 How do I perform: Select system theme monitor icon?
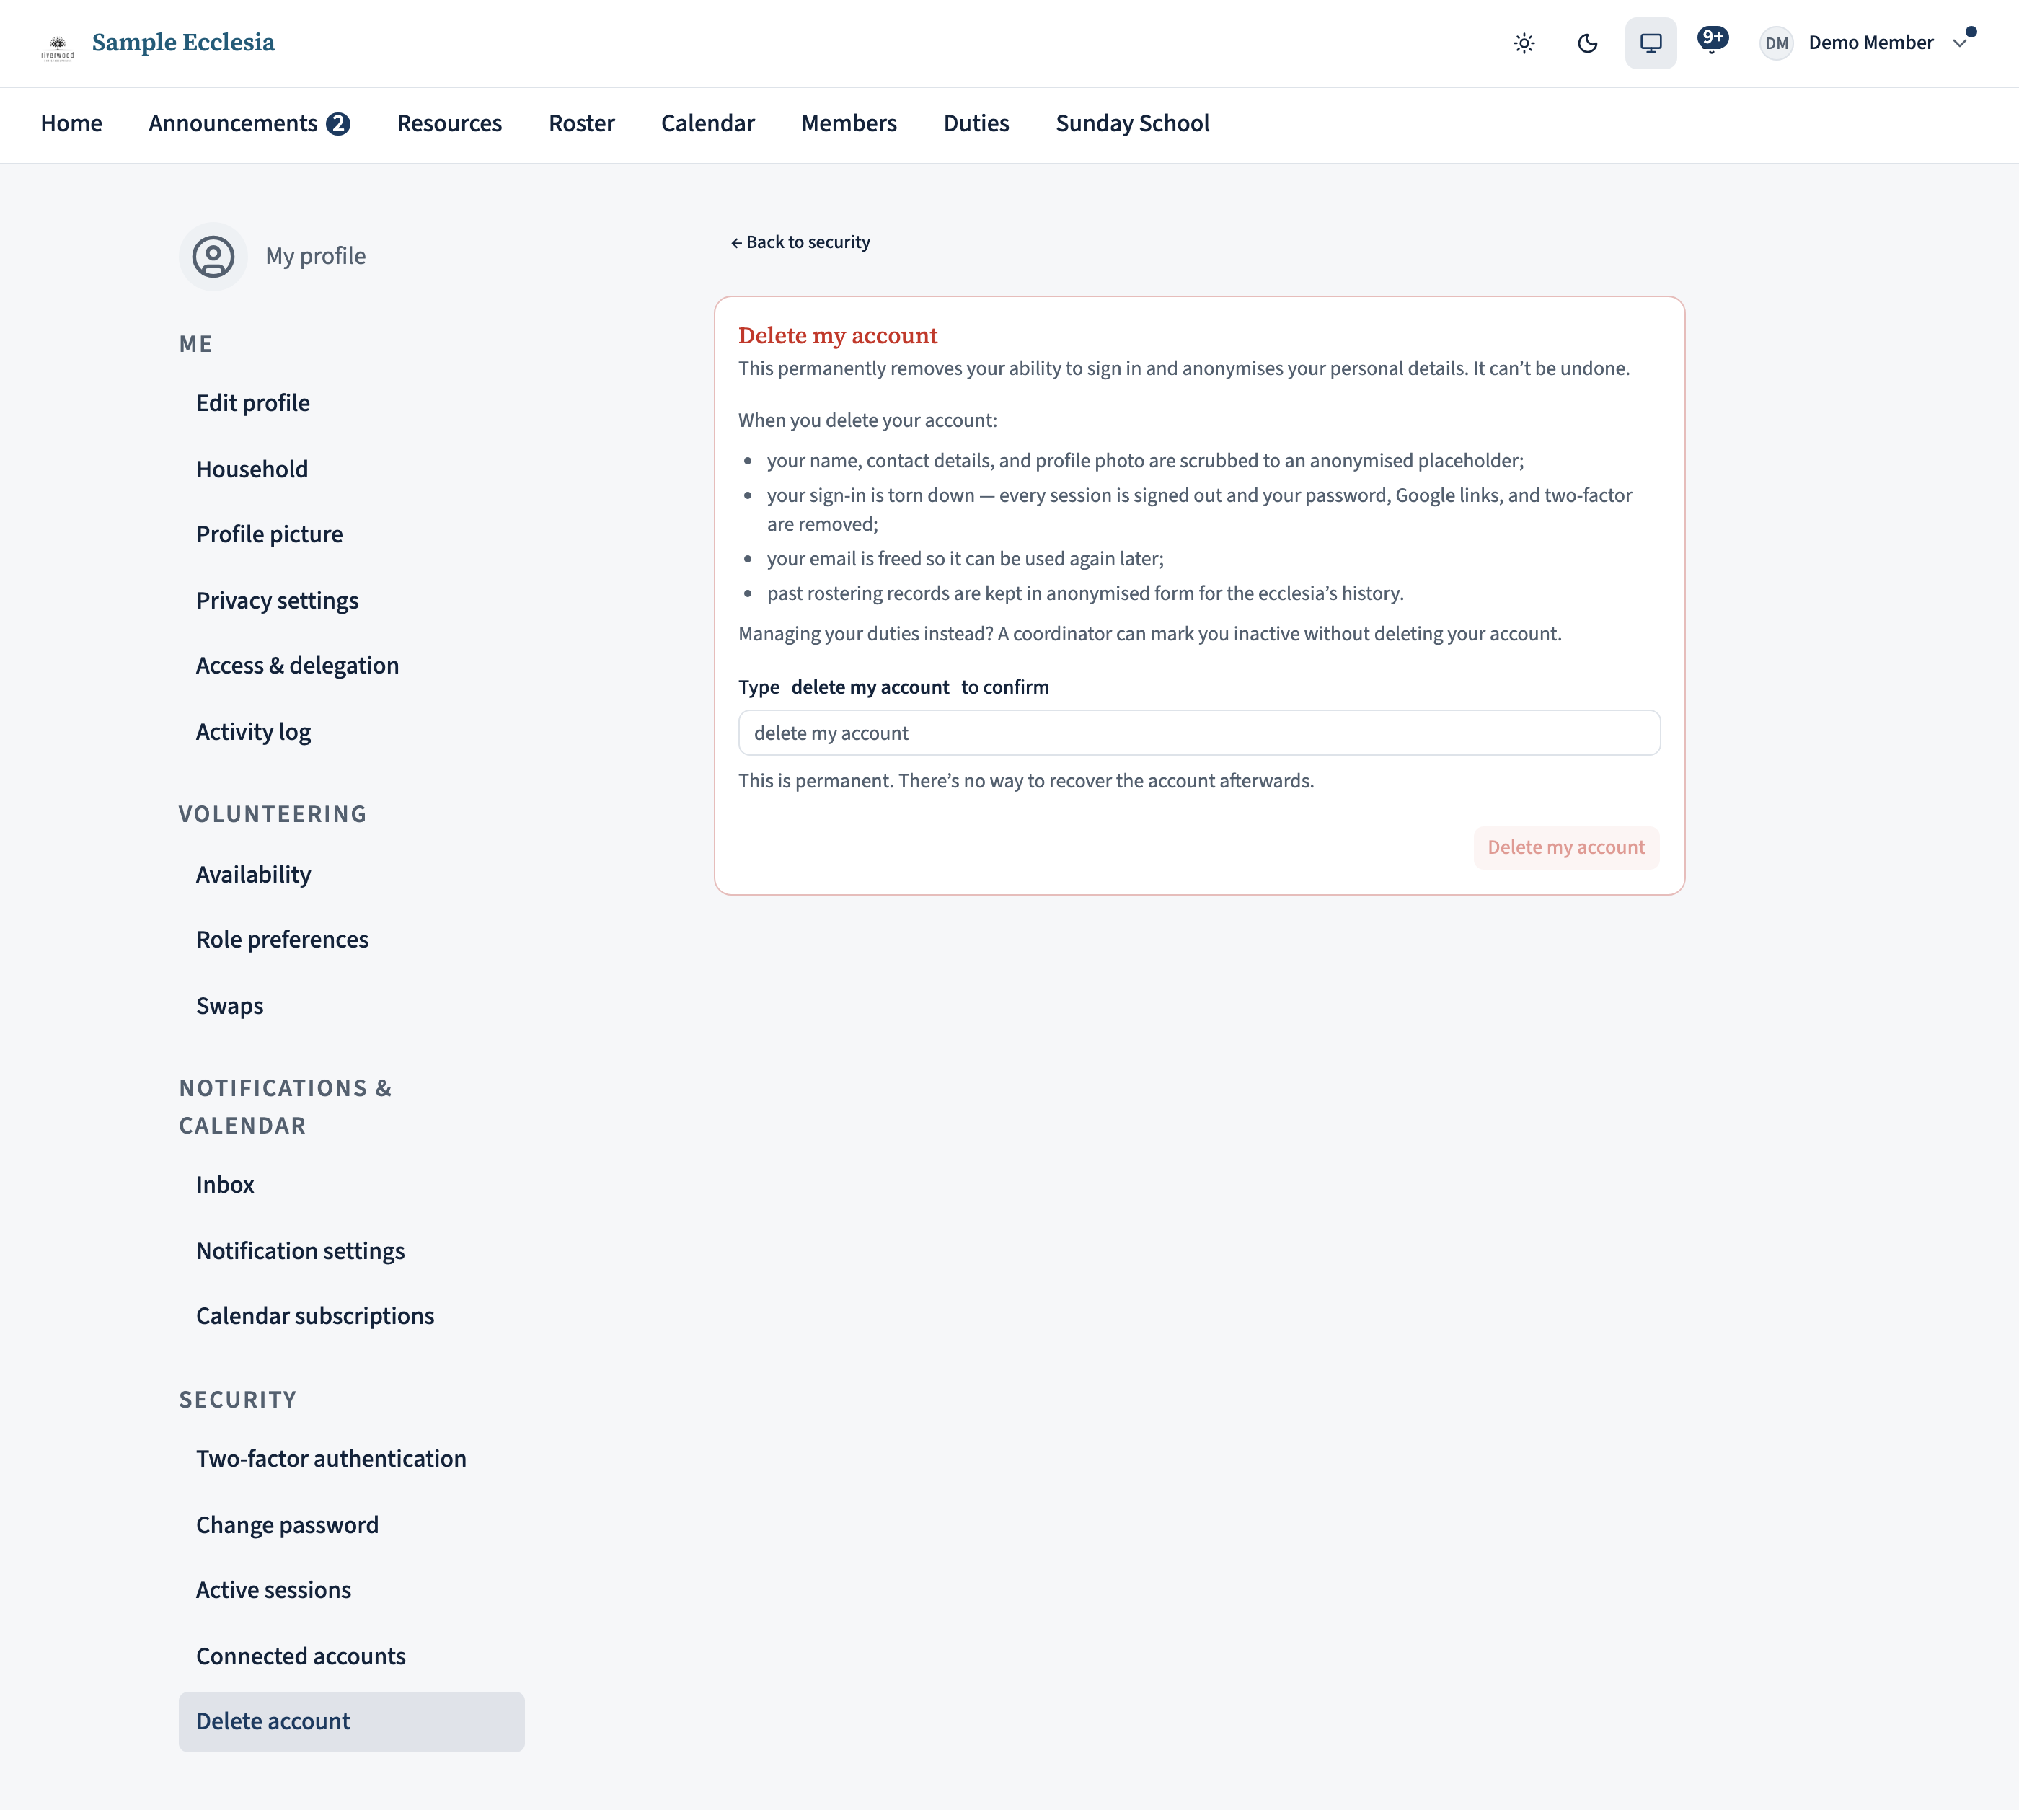point(1651,43)
